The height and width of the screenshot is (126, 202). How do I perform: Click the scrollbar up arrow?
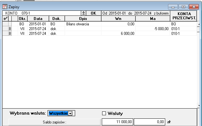coord(199,24)
